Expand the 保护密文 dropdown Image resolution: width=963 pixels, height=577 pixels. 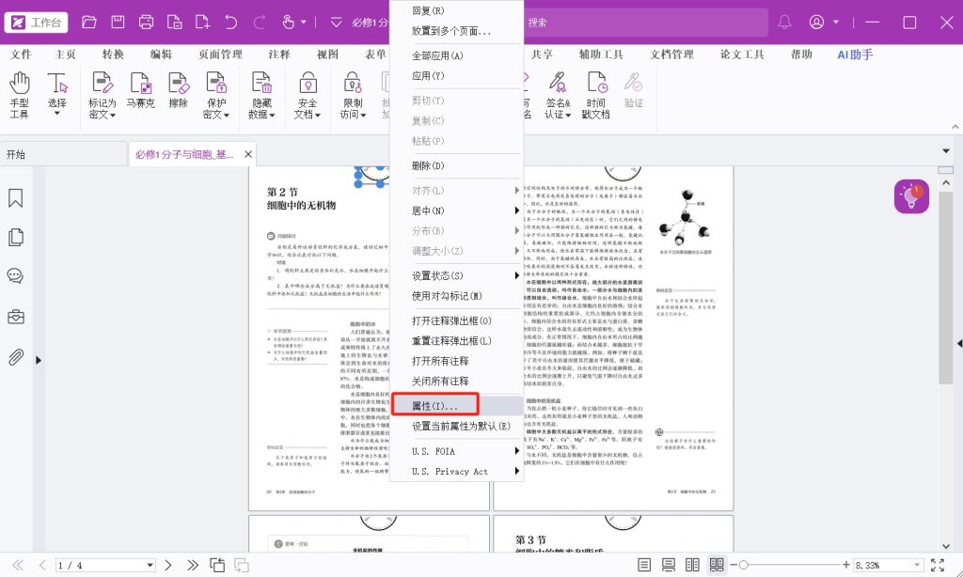coord(215,115)
